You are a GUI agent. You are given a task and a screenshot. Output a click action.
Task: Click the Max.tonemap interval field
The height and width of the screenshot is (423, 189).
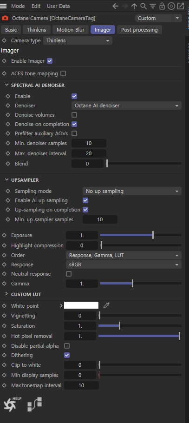click(x=81, y=385)
